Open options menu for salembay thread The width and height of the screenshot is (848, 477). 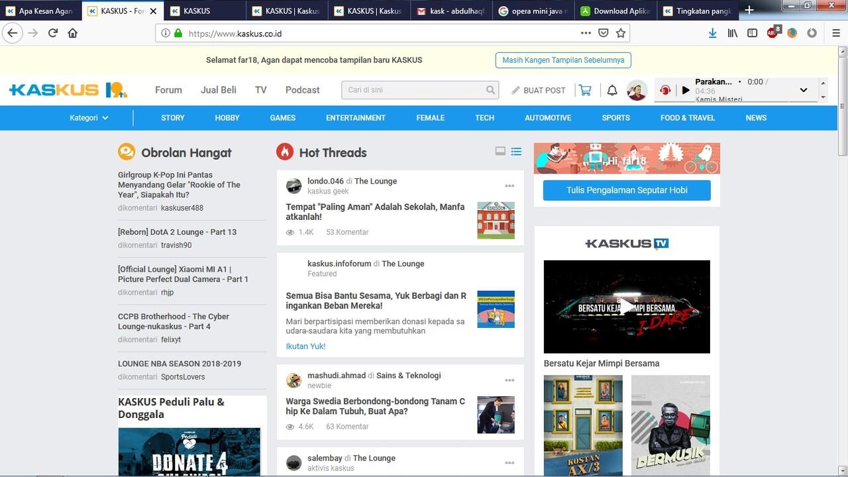[509, 463]
